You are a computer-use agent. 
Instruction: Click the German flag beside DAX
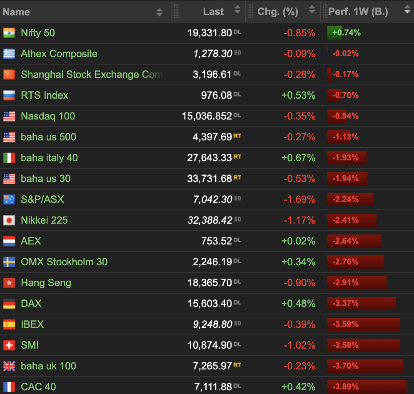click(9, 304)
